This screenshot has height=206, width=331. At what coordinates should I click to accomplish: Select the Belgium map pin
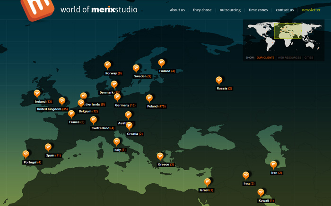coord(81,103)
